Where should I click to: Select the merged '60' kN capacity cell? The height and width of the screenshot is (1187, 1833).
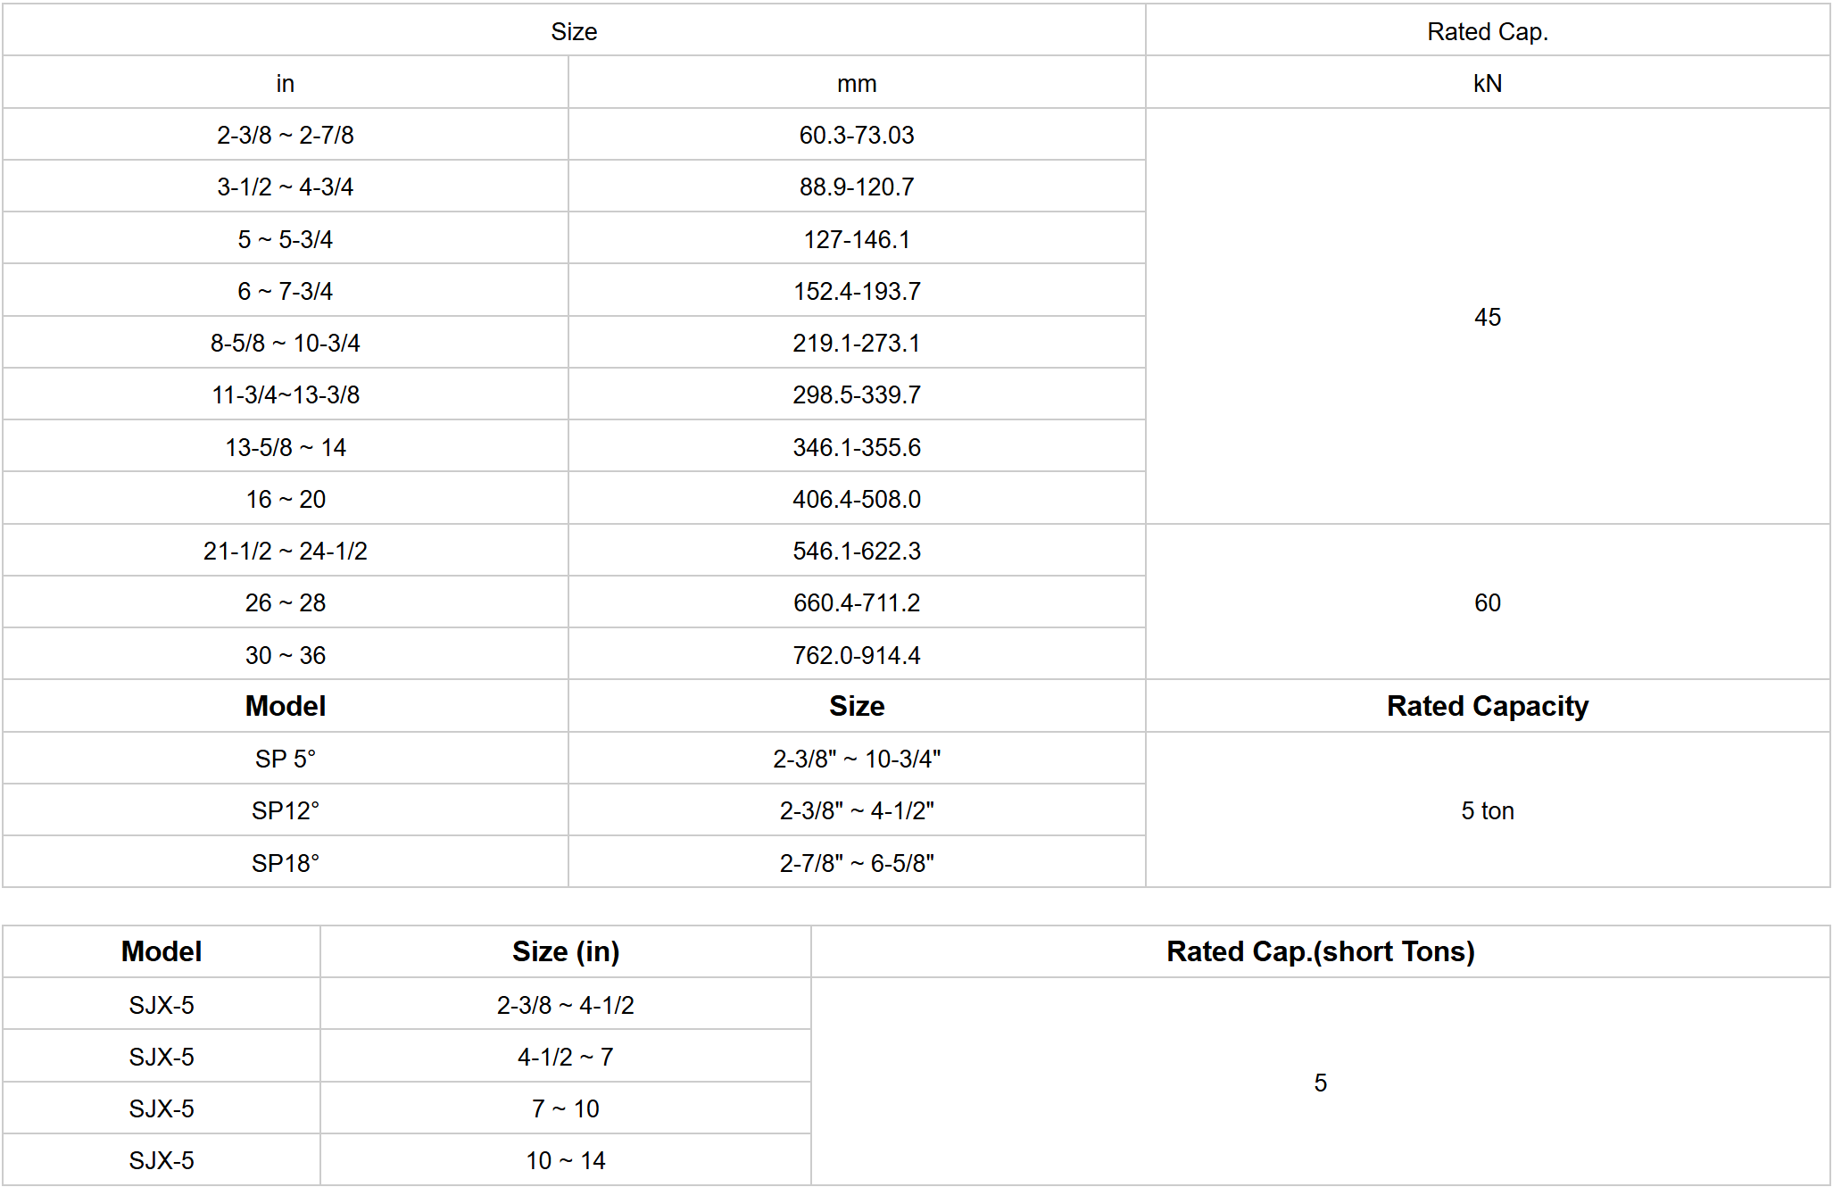point(1487,603)
